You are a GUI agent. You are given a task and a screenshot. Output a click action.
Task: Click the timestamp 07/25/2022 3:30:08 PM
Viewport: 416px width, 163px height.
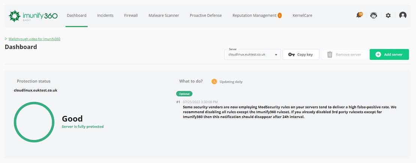coord(200,102)
